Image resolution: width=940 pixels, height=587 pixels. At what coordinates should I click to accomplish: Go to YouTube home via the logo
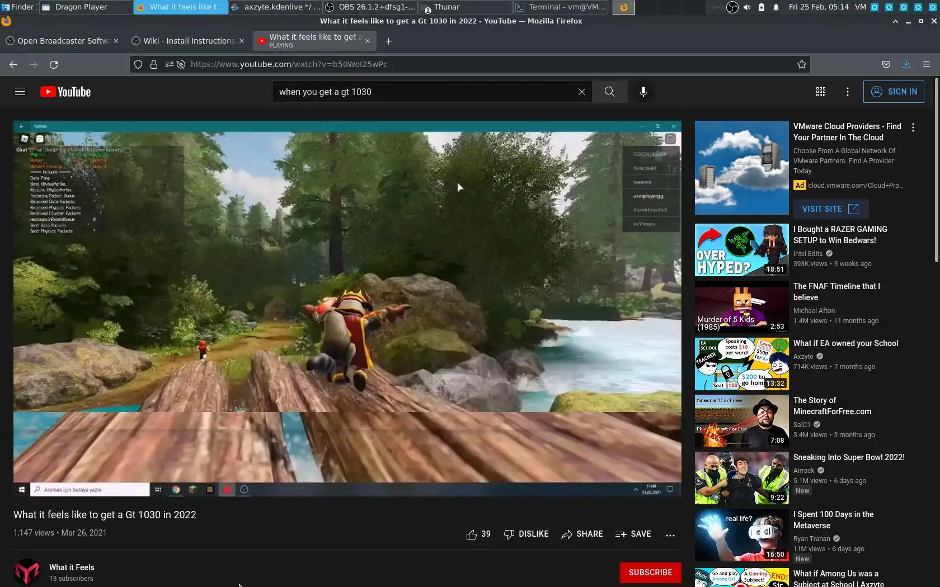pyautogui.click(x=65, y=92)
